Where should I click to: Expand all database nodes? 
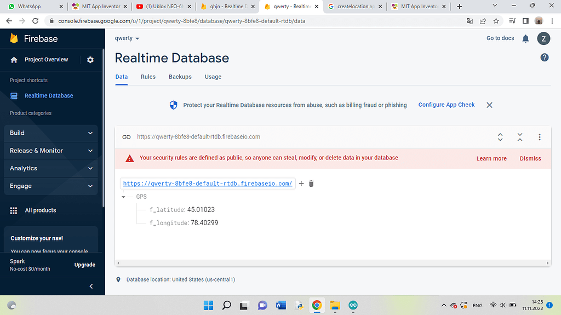tap(500, 137)
